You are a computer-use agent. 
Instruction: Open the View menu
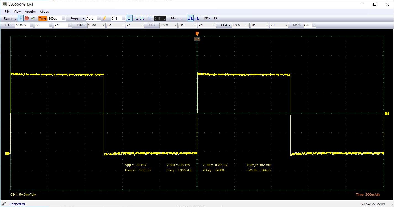(x=17, y=12)
